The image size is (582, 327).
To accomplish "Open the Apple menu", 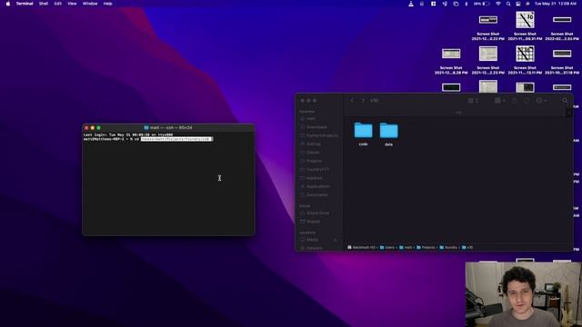I will [8, 4].
